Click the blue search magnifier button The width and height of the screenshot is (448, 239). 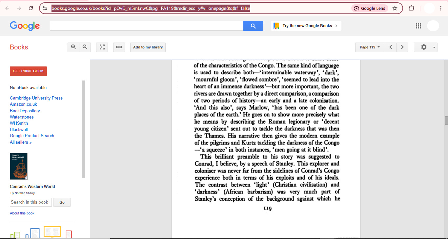253,26
